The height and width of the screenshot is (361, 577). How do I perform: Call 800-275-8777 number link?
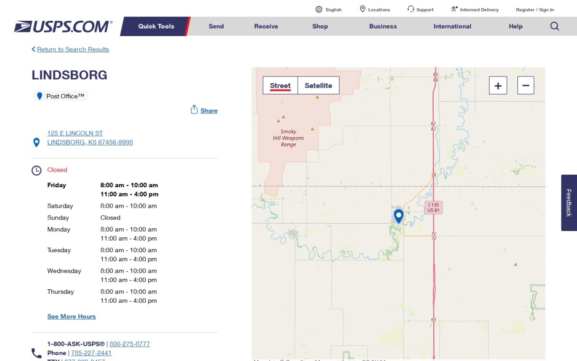click(x=130, y=344)
